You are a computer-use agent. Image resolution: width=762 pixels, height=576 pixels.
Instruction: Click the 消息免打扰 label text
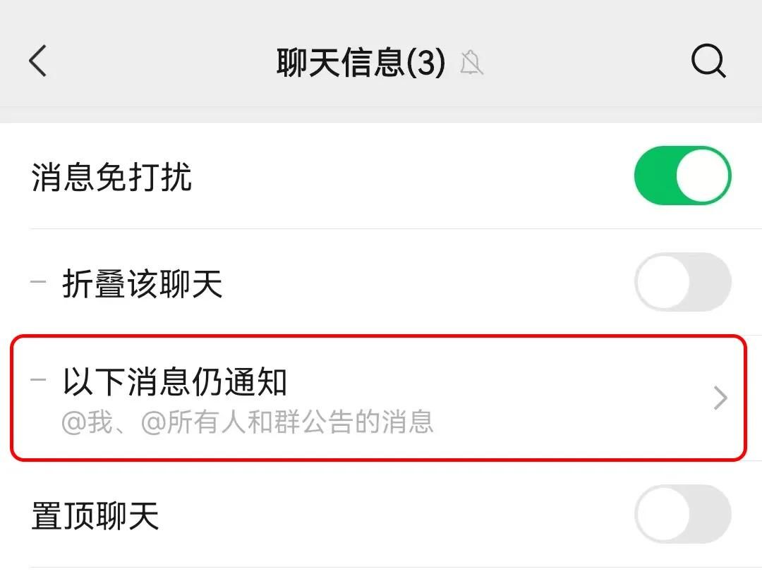coord(111,177)
